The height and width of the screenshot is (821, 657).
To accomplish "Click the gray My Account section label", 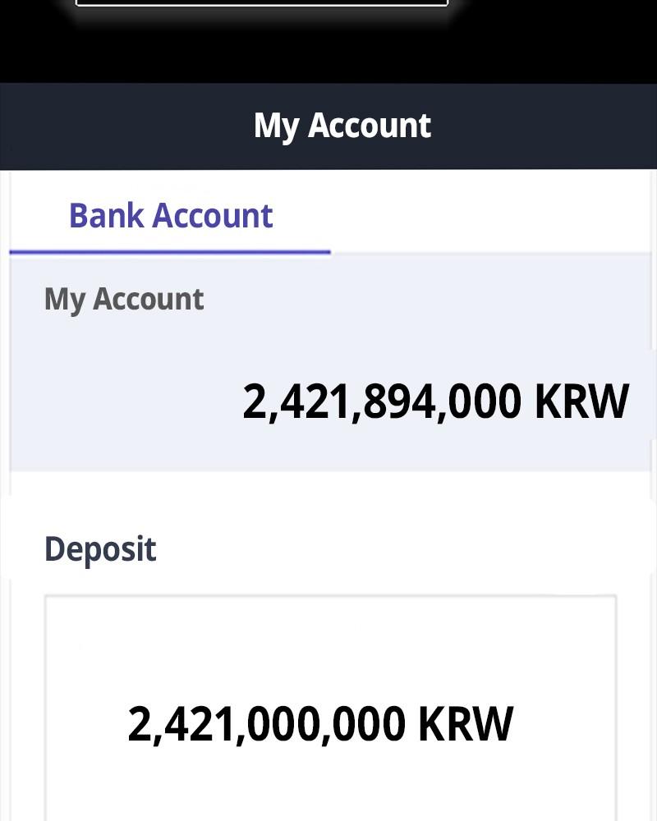I will tap(123, 299).
